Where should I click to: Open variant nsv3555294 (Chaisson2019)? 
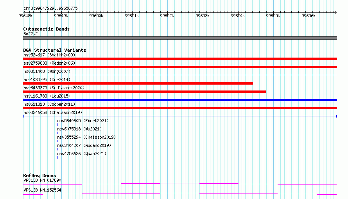point(86,137)
